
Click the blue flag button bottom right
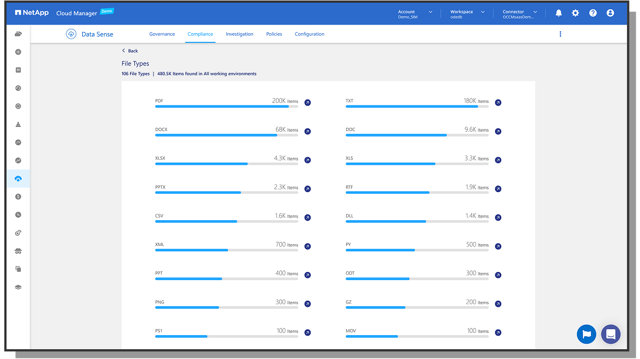click(586, 334)
